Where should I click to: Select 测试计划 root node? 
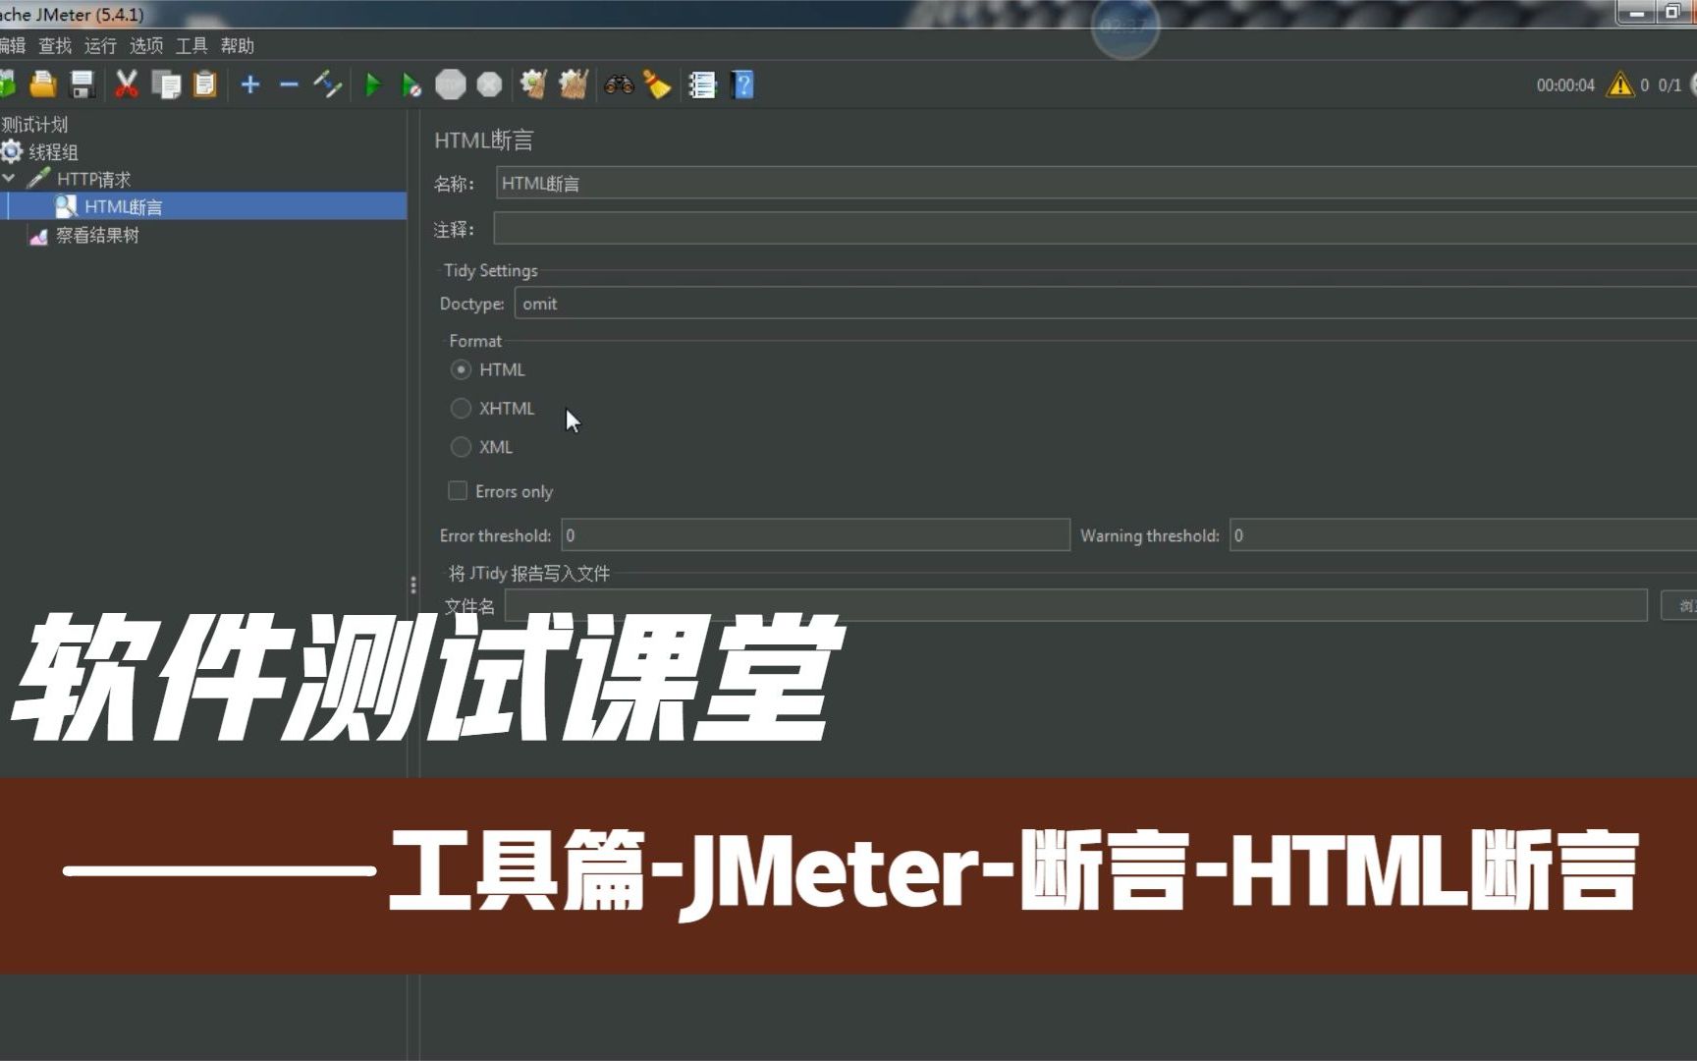(x=34, y=125)
